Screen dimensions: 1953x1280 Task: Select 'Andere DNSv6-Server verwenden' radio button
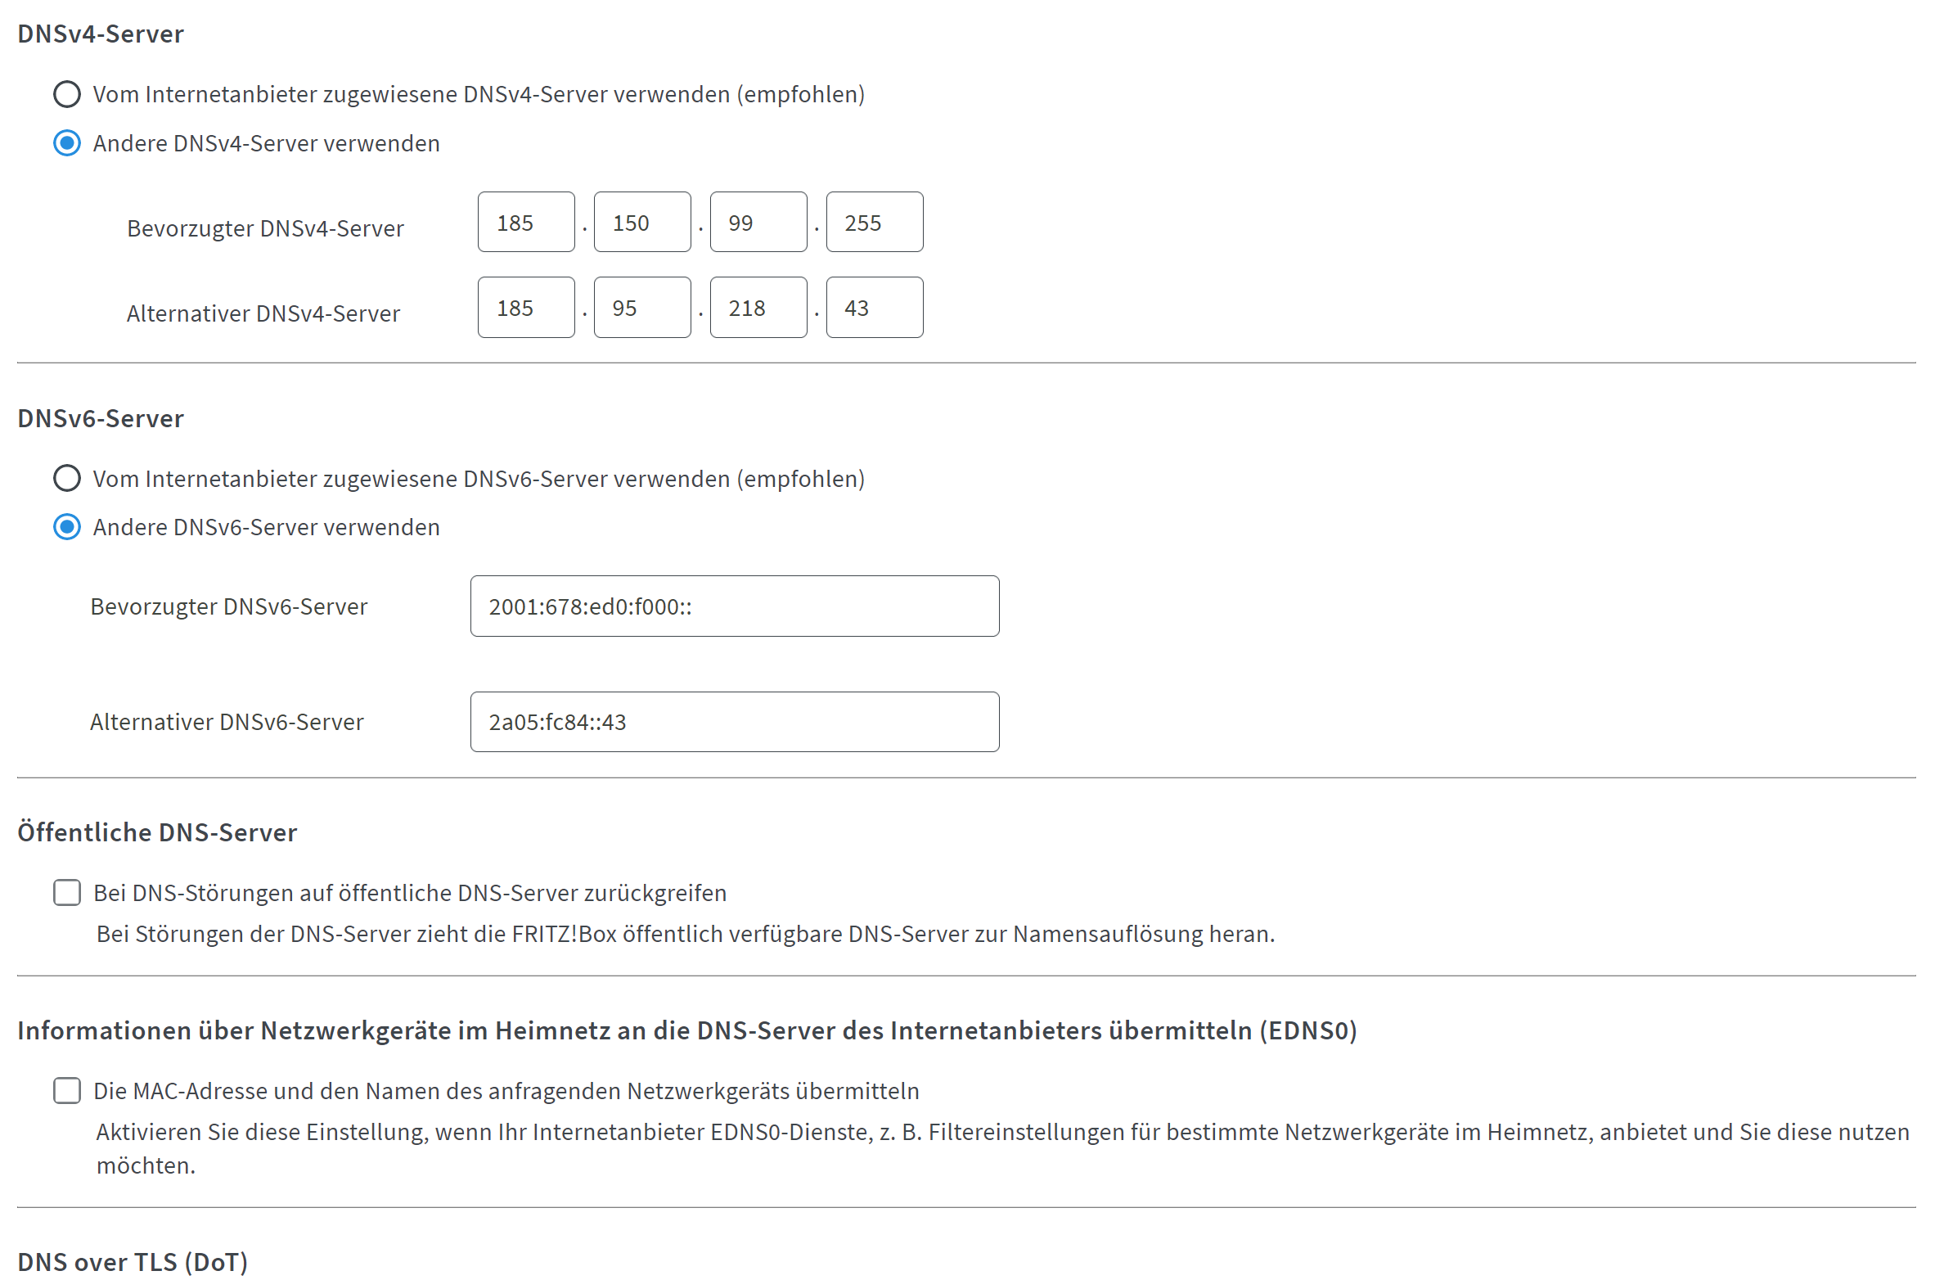point(67,528)
